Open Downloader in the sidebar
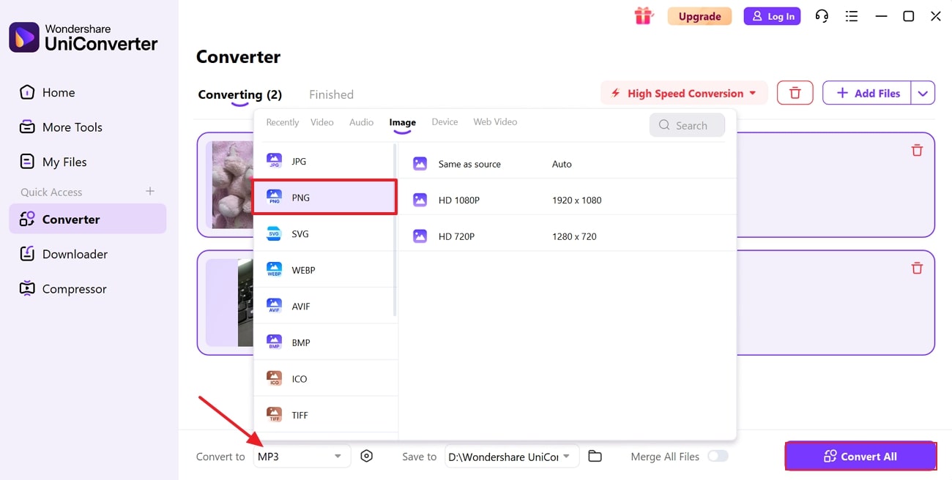 click(88, 254)
